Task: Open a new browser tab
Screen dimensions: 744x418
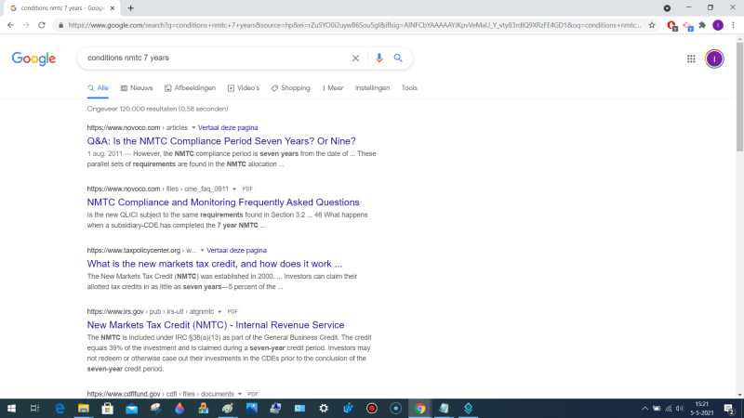Action: [130, 8]
